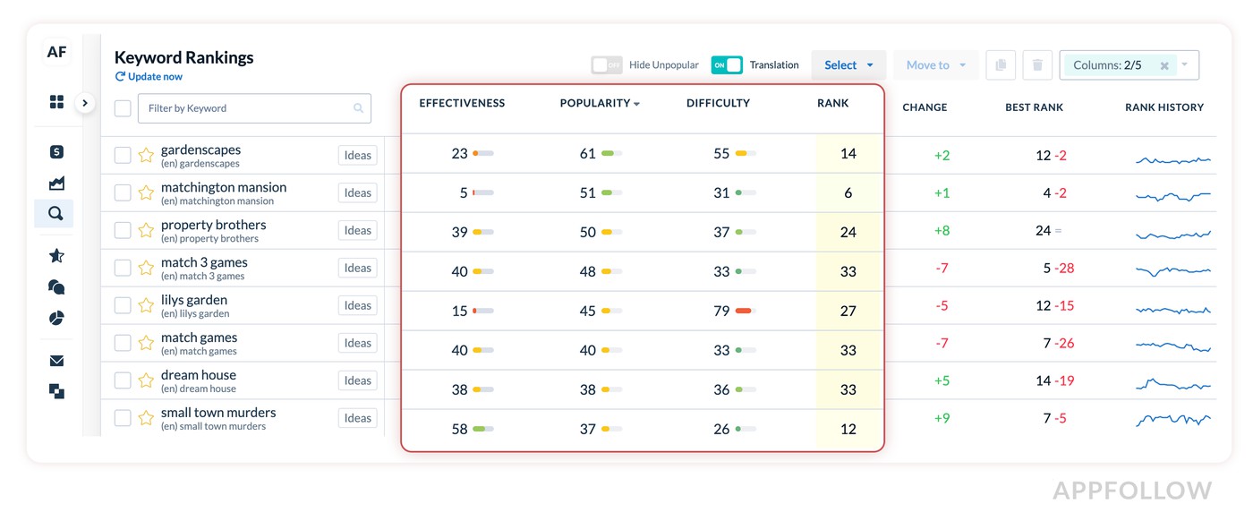Screen dimensions: 1253x521
Task: Star the gardenscapes keyword as favorite
Action: [146, 156]
